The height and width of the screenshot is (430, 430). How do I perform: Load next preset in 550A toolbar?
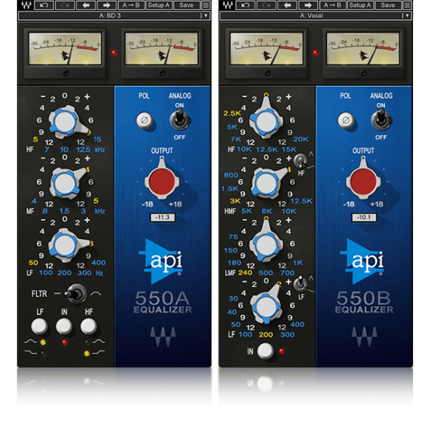[107, 5]
